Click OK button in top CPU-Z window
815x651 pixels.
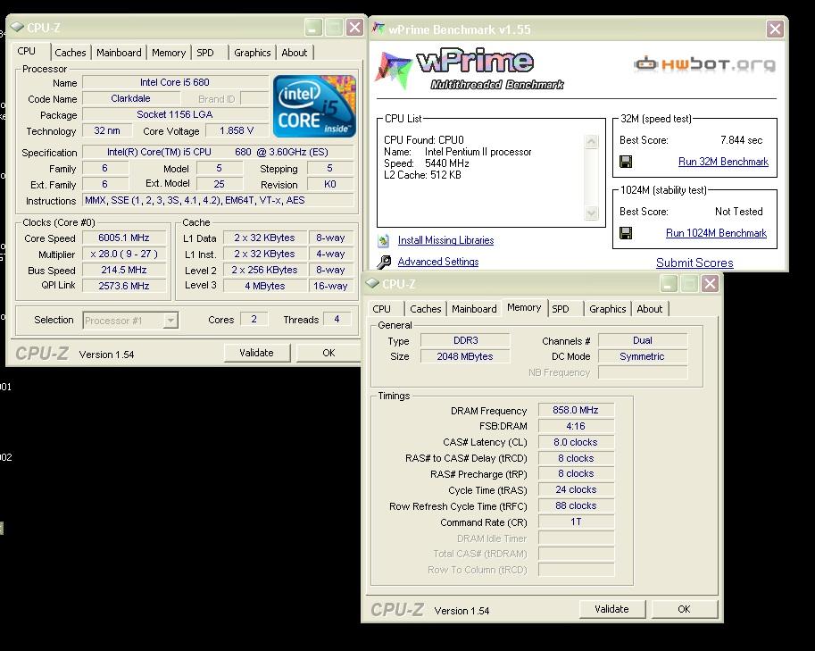(x=328, y=353)
